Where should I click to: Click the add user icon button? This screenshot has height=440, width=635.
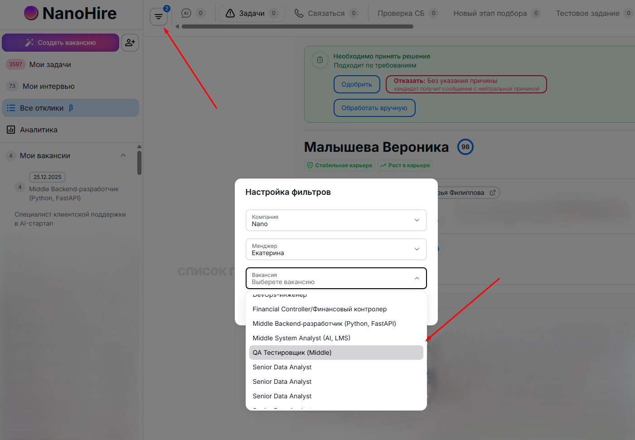pos(130,43)
